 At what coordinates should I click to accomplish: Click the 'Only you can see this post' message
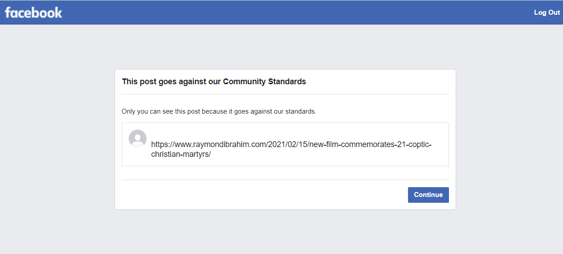[x=219, y=111]
